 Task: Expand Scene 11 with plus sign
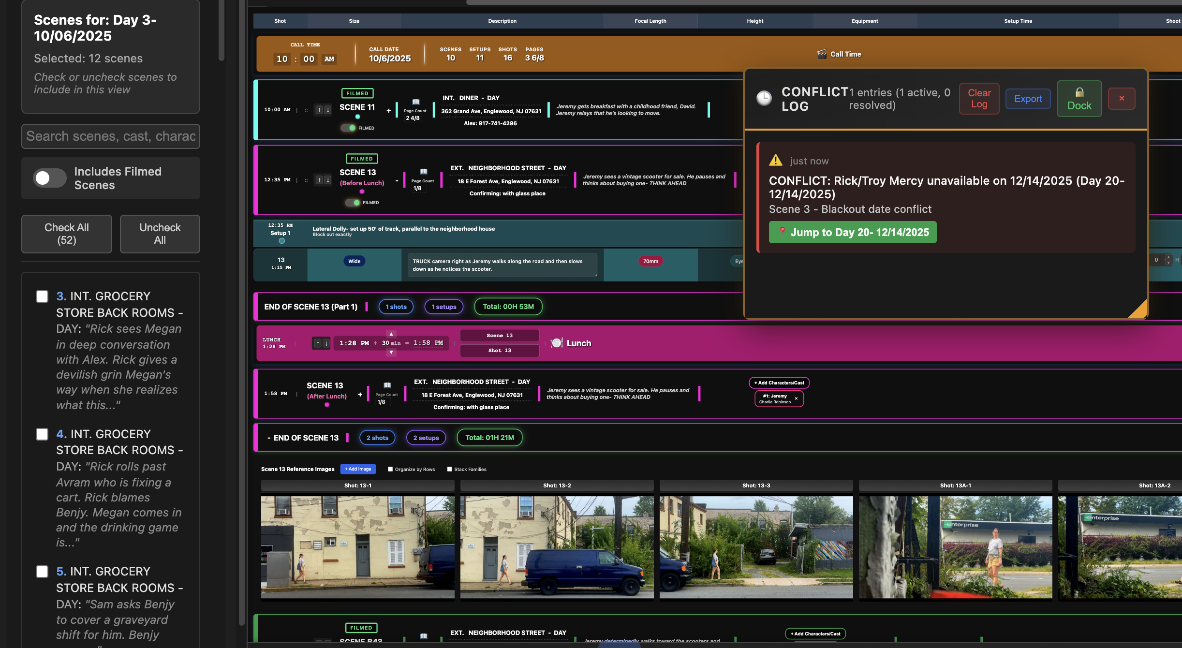(388, 111)
